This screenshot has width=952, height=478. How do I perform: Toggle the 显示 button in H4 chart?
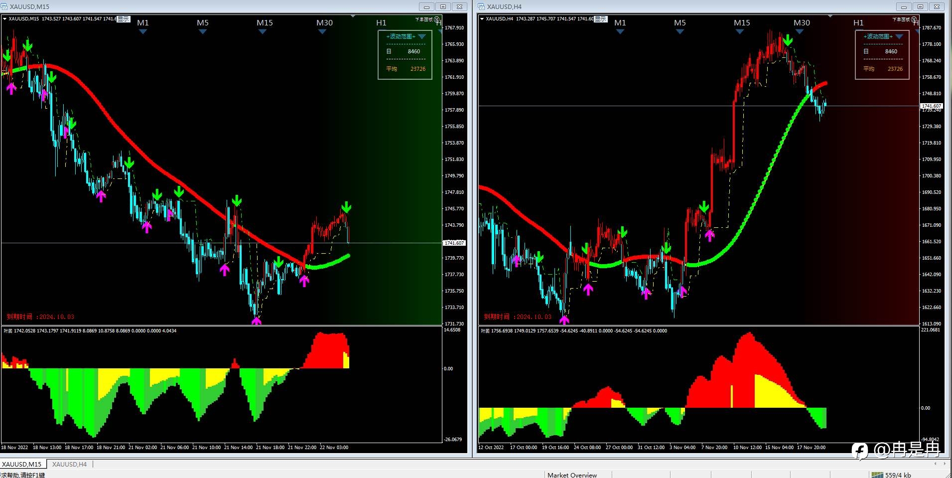tap(600, 19)
